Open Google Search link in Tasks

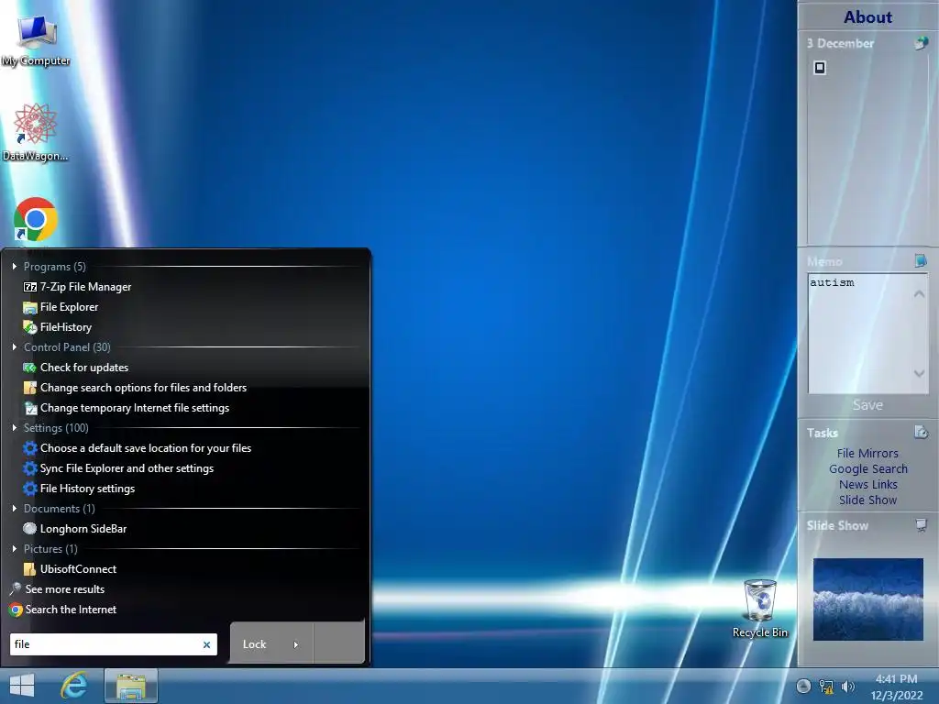click(x=867, y=468)
